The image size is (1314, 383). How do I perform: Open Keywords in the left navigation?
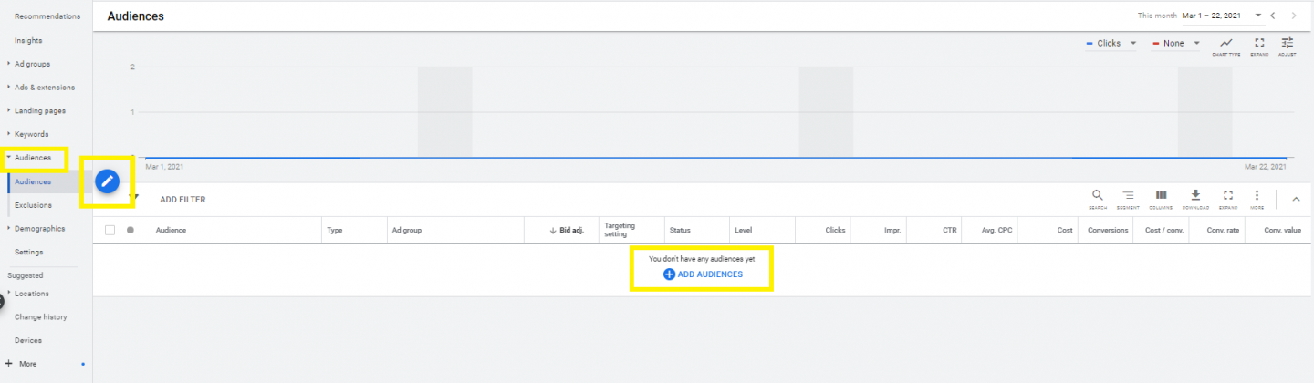point(31,134)
